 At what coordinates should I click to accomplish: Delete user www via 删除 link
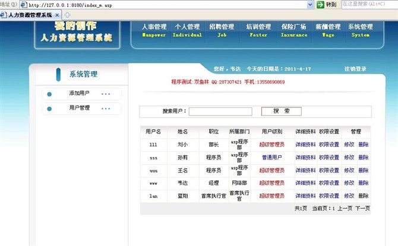click(x=363, y=183)
